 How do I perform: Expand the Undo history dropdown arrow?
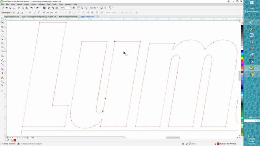(x=34, y=8)
